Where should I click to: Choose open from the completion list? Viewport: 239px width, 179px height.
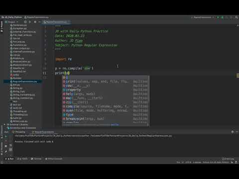click(106, 110)
